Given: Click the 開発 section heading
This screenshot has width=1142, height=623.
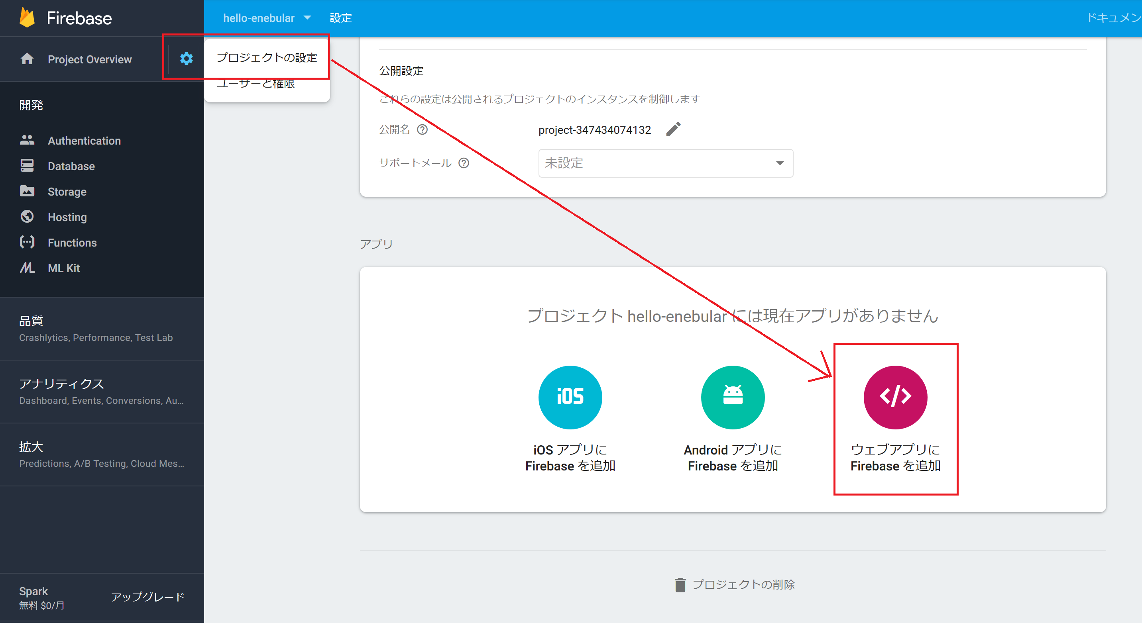Looking at the screenshot, I should point(31,105).
